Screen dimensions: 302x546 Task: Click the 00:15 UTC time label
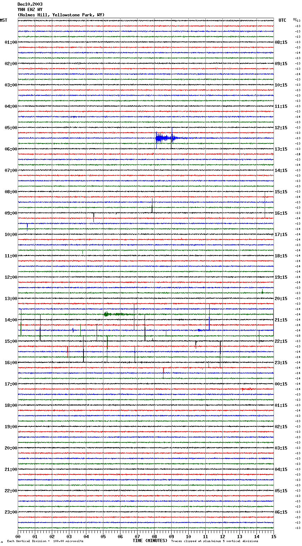click(281, 384)
